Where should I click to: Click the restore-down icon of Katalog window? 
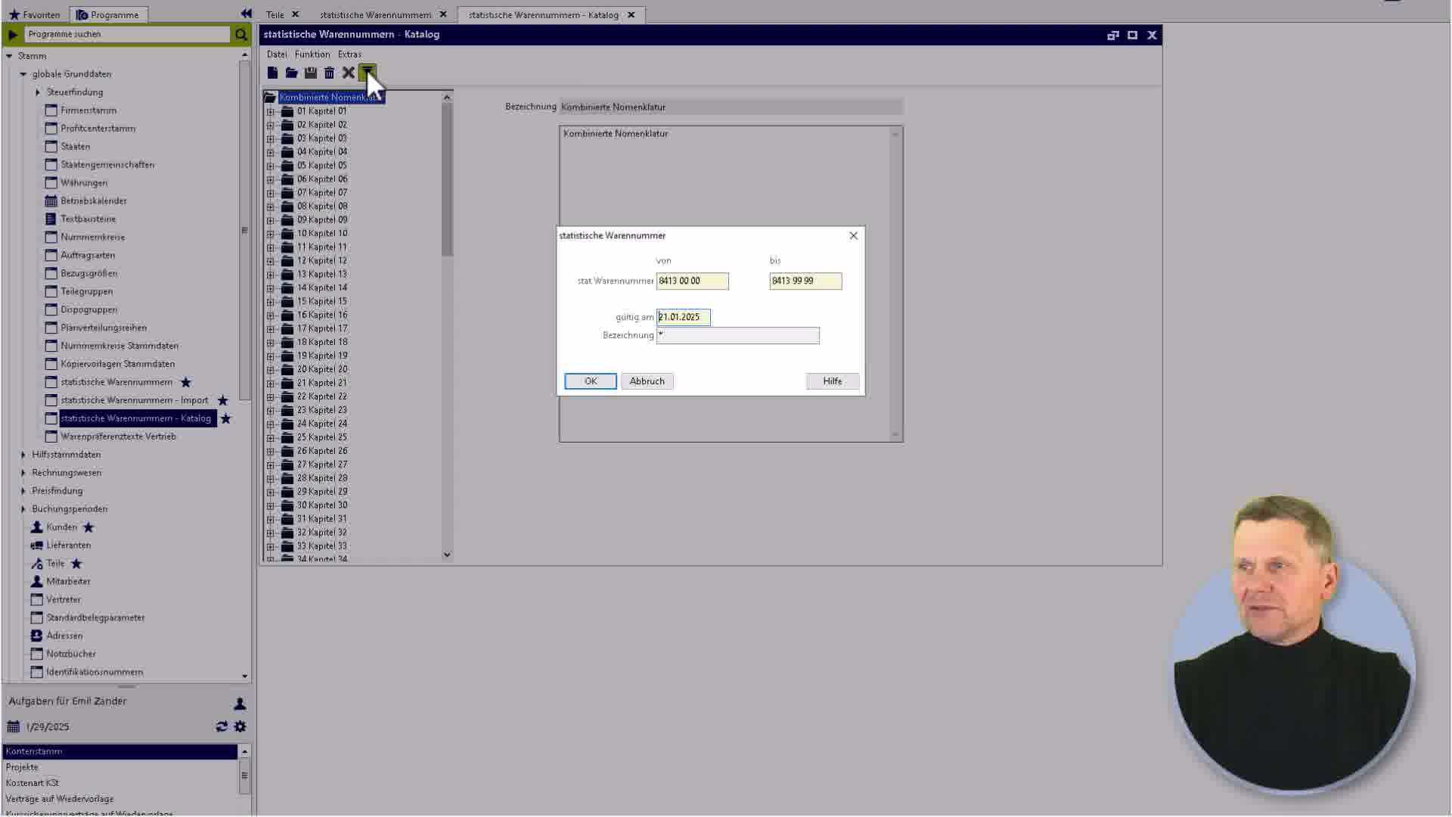[x=1112, y=35]
